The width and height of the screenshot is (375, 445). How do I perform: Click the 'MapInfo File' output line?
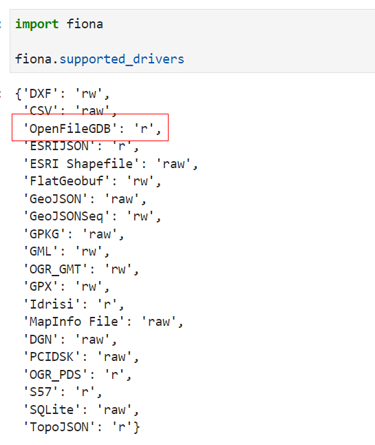click(103, 322)
